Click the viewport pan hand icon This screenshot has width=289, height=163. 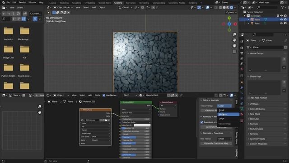pos(234,40)
